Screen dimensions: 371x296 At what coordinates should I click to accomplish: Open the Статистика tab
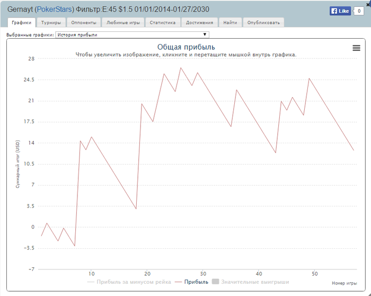pos(163,22)
